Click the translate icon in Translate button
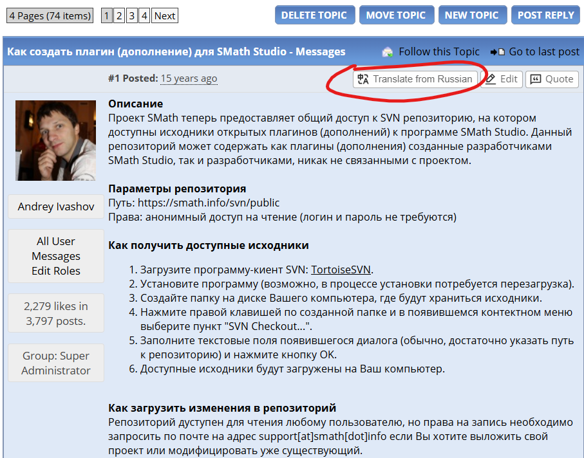This screenshot has height=458, width=584. point(363,79)
